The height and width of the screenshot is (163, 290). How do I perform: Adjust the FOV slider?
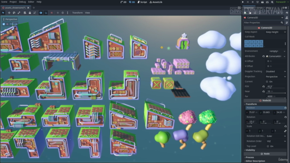click(x=276, y=88)
